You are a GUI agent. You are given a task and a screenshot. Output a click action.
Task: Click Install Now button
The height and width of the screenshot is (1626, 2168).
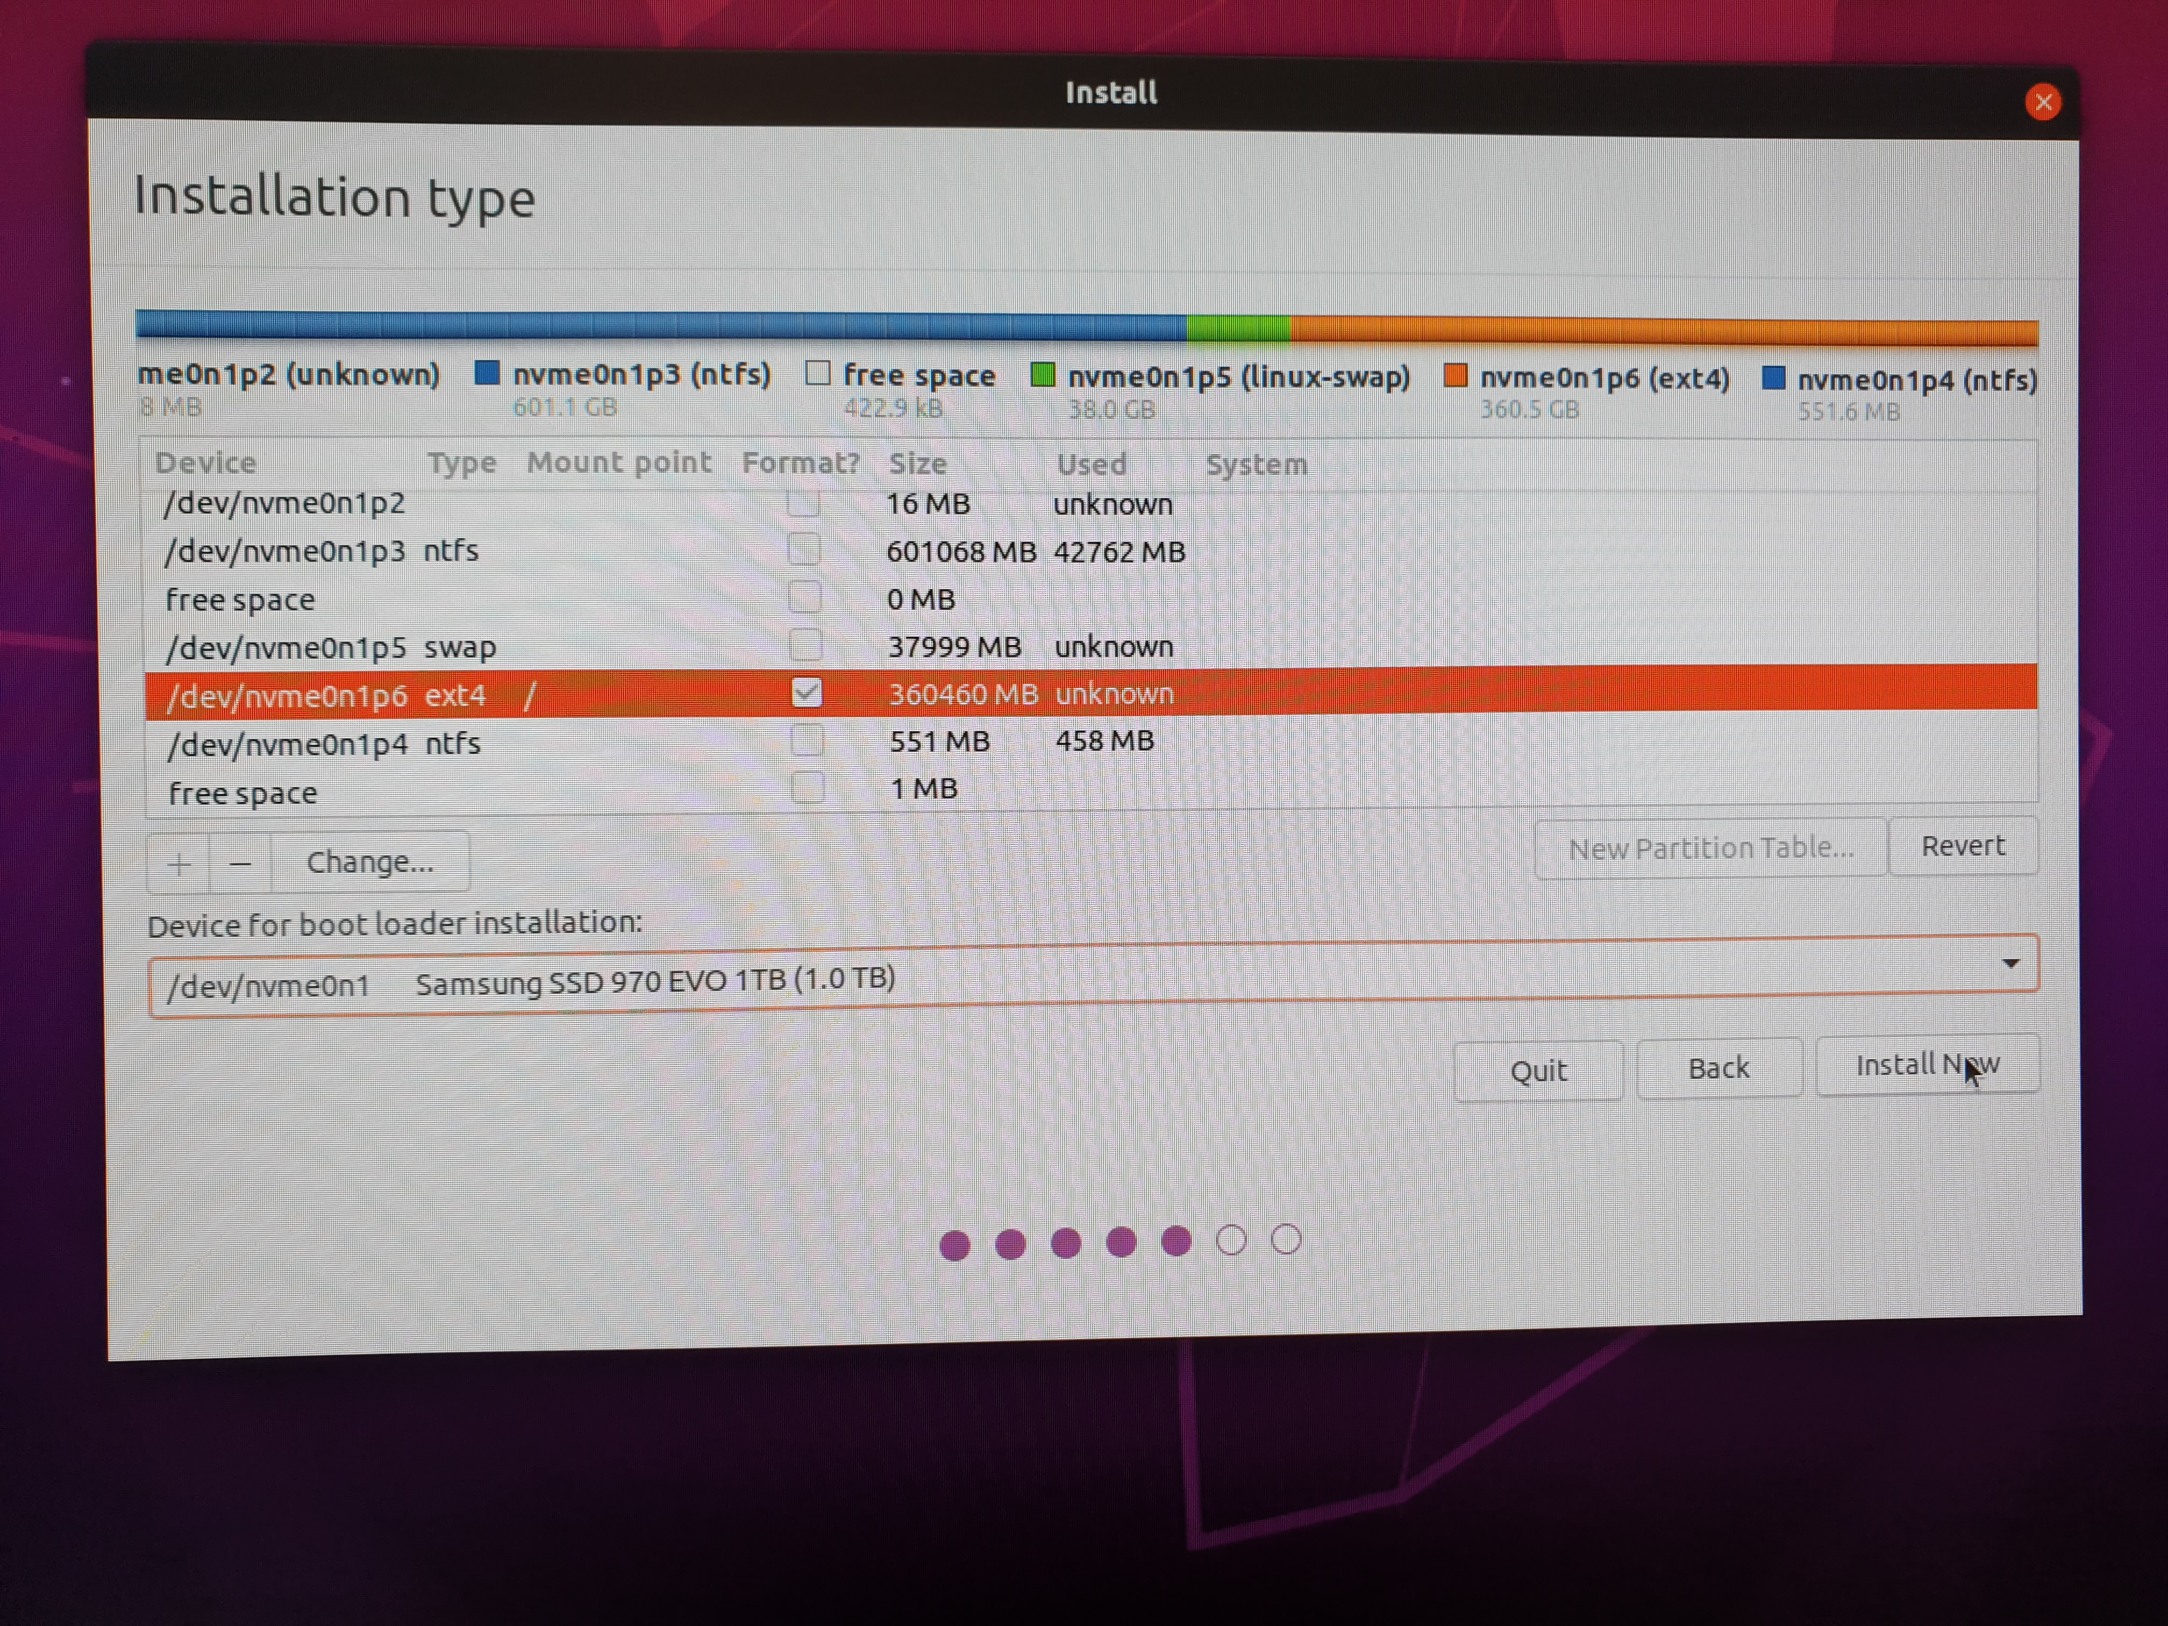tap(1927, 1065)
